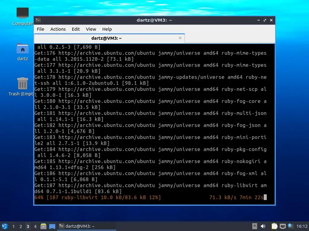Close the dartz@VM3 terminal tab
This screenshot has height=231, width=309.
[x=180, y=38]
